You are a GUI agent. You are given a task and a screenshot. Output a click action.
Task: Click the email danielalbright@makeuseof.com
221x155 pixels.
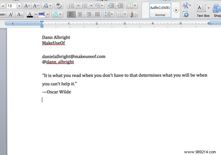(x=74, y=56)
